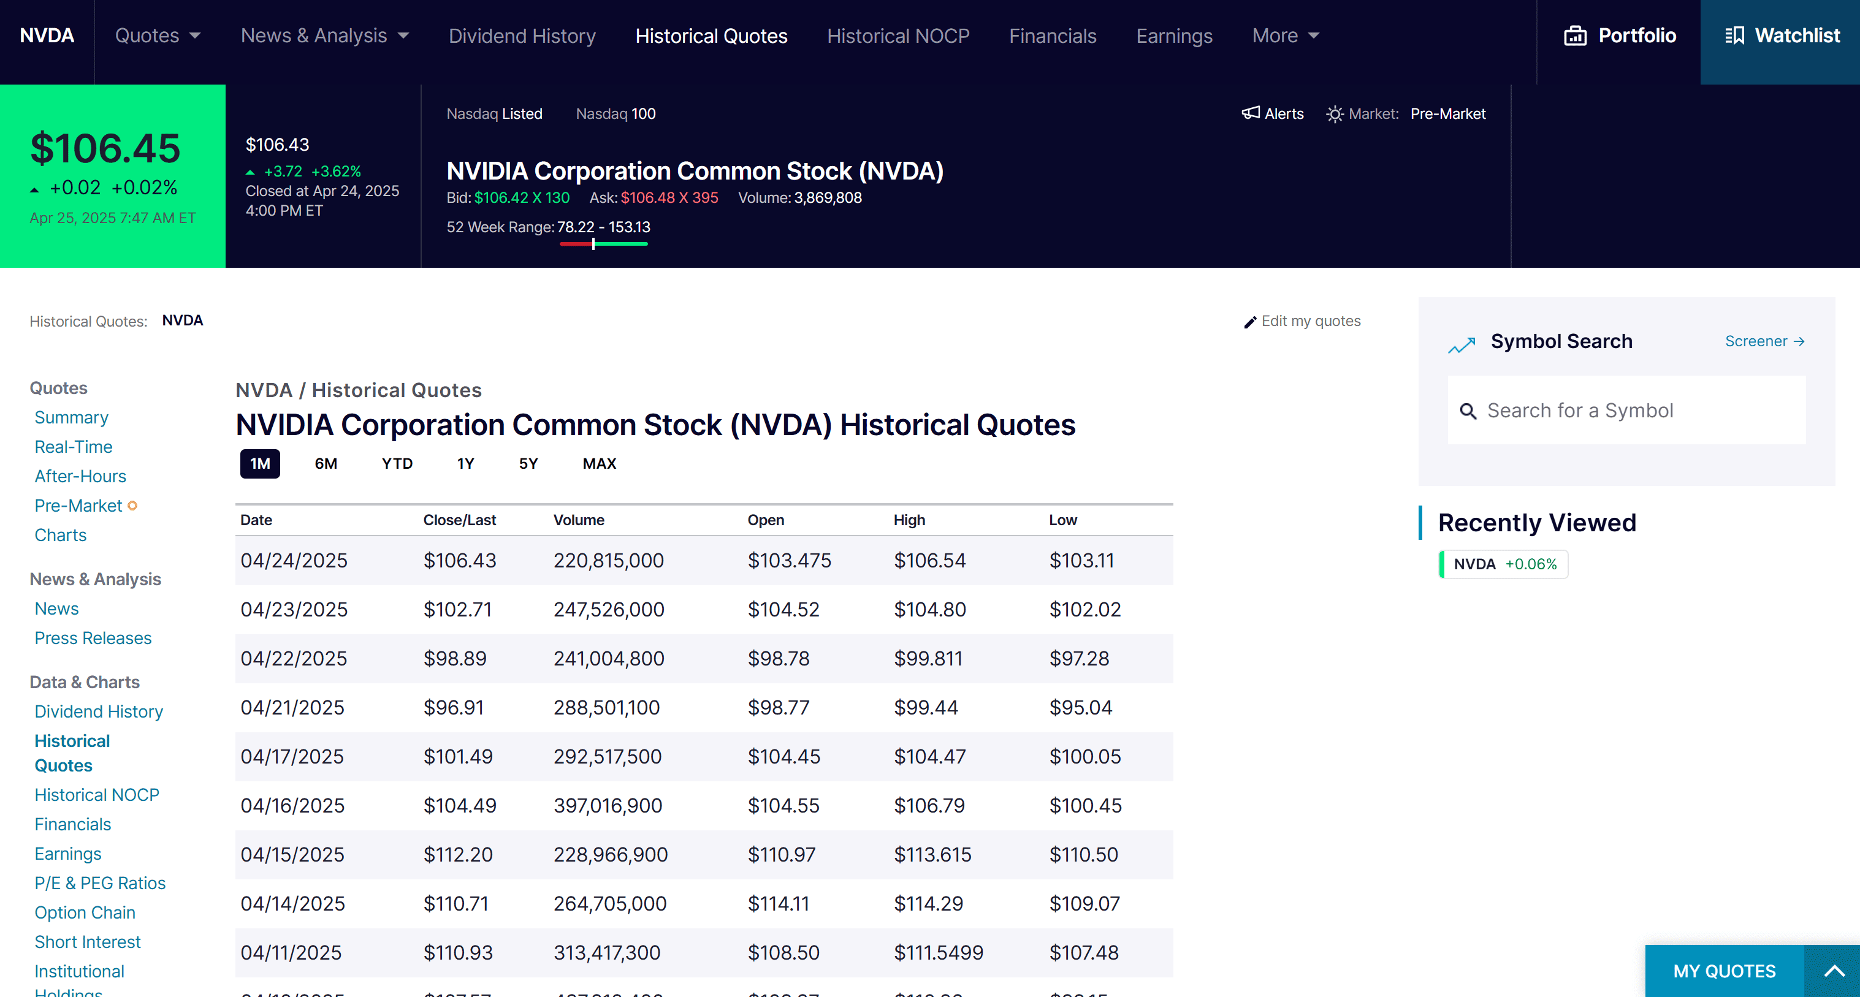Select the NVDA chip under Recently Viewed

[x=1503, y=564]
